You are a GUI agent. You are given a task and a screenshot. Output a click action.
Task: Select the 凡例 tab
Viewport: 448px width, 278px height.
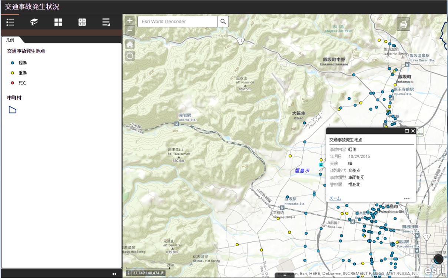(x=10, y=40)
